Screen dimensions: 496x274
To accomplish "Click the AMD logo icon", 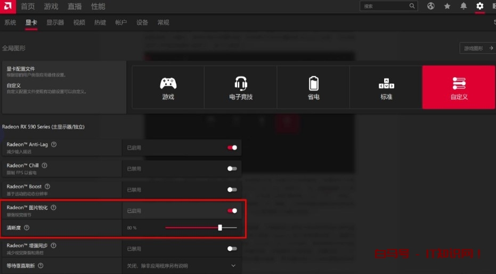I will coord(7,6).
